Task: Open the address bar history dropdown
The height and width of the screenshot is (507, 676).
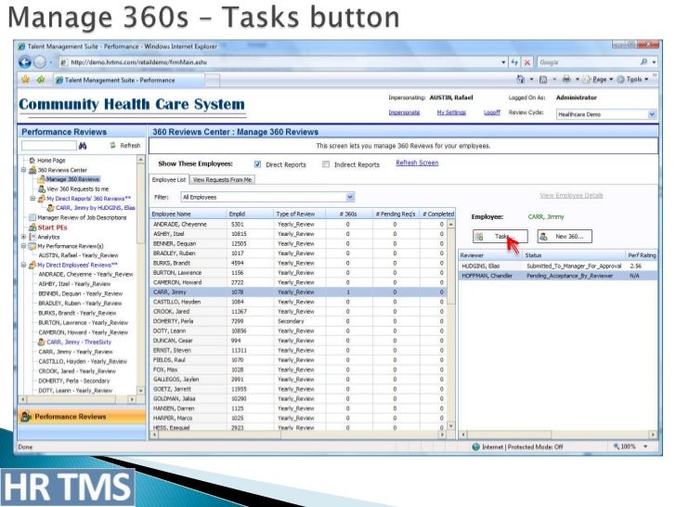Action: point(503,62)
